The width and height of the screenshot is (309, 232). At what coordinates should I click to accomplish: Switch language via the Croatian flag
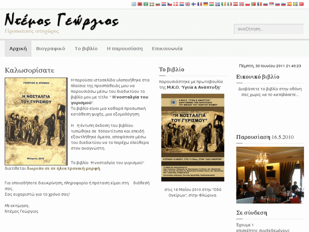(x=164, y=4)
